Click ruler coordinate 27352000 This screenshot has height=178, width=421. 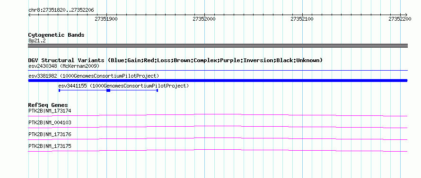[x=204, y=19]
